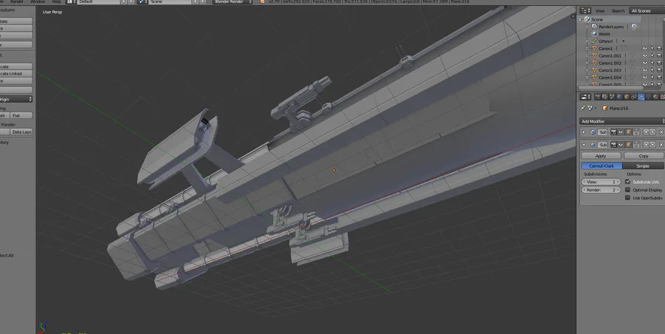Enable the Optimal Display checkbox
The width and height of the screenshot is (665, 334).
pyautogui.click(x=627, y=190)
